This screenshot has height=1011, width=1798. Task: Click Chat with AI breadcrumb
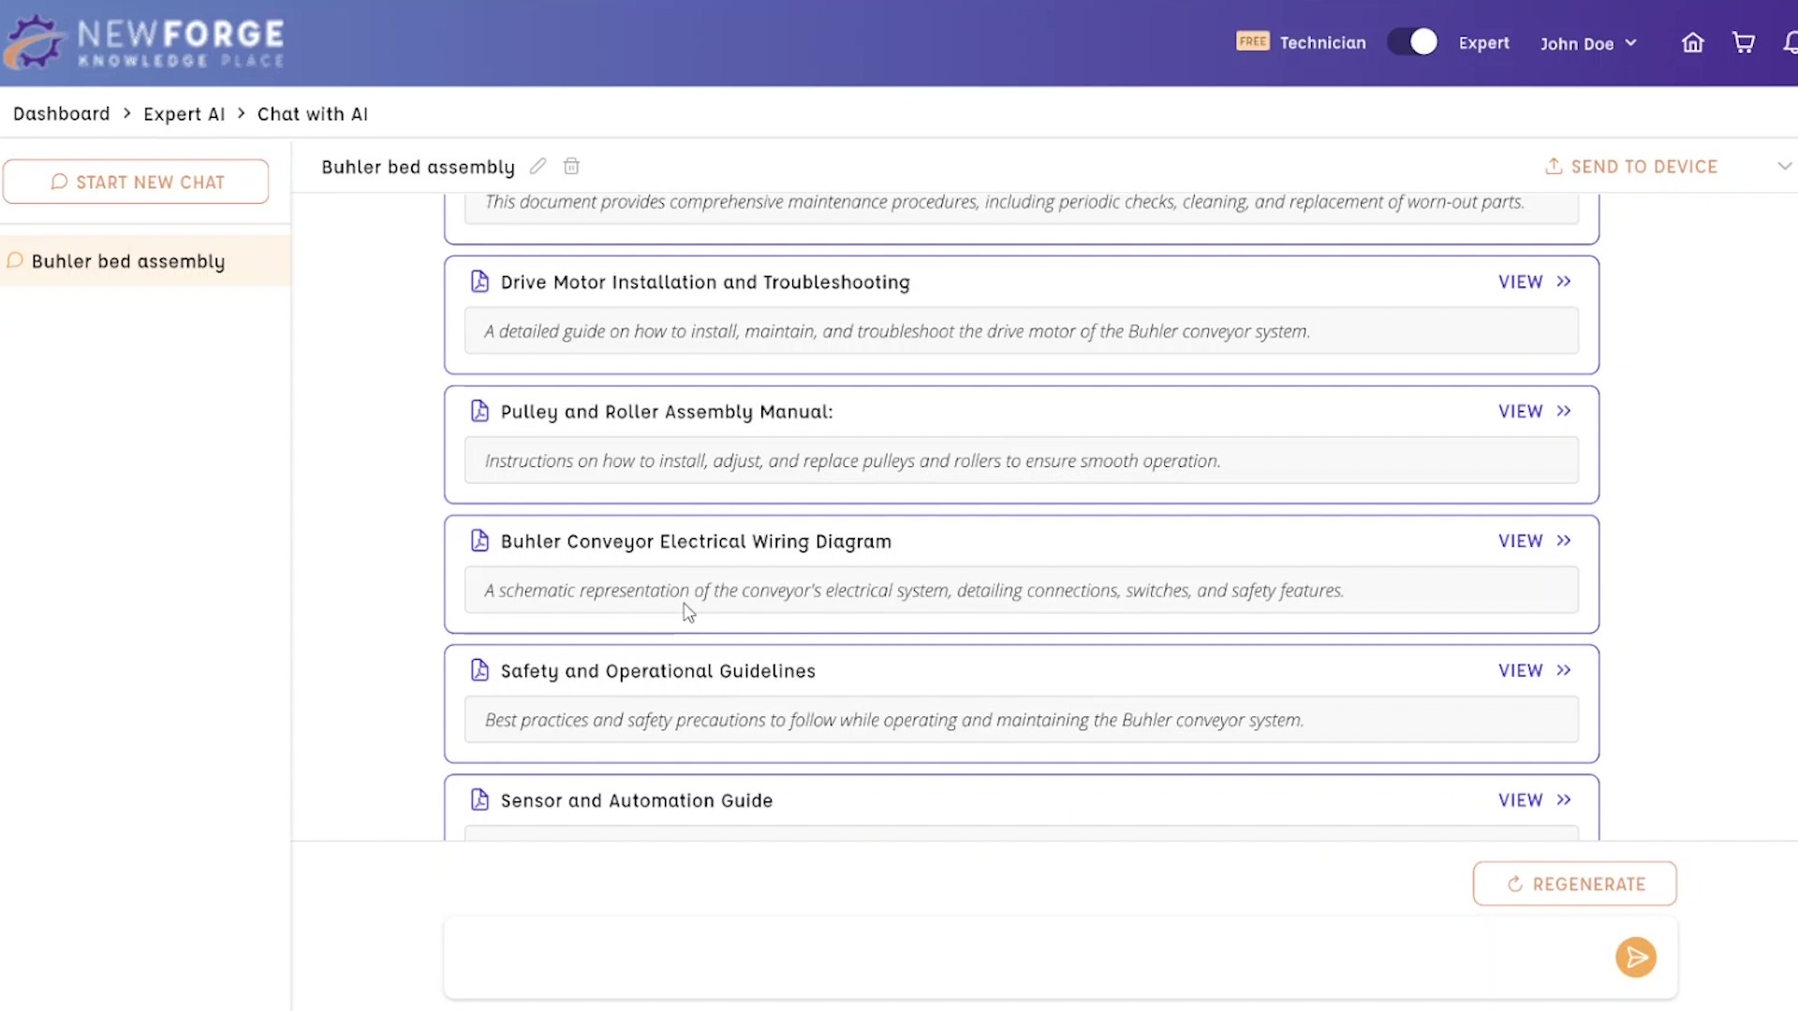coord(313,114)
